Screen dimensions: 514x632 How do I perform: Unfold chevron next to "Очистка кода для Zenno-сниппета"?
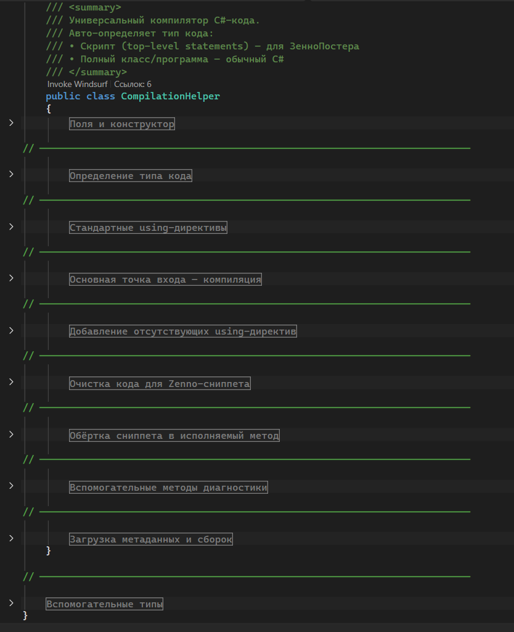click(11, 383)
